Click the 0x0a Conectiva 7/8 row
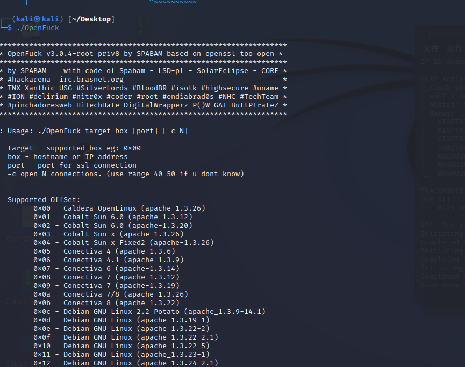Image resolution: width=465 pixels, height=367 pixels. (111, 294)
